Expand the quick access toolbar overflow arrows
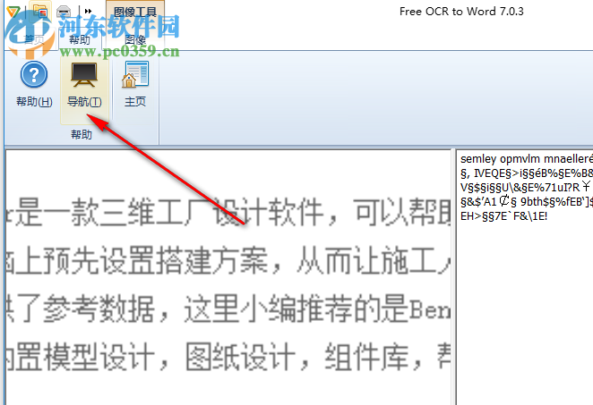 88,12
